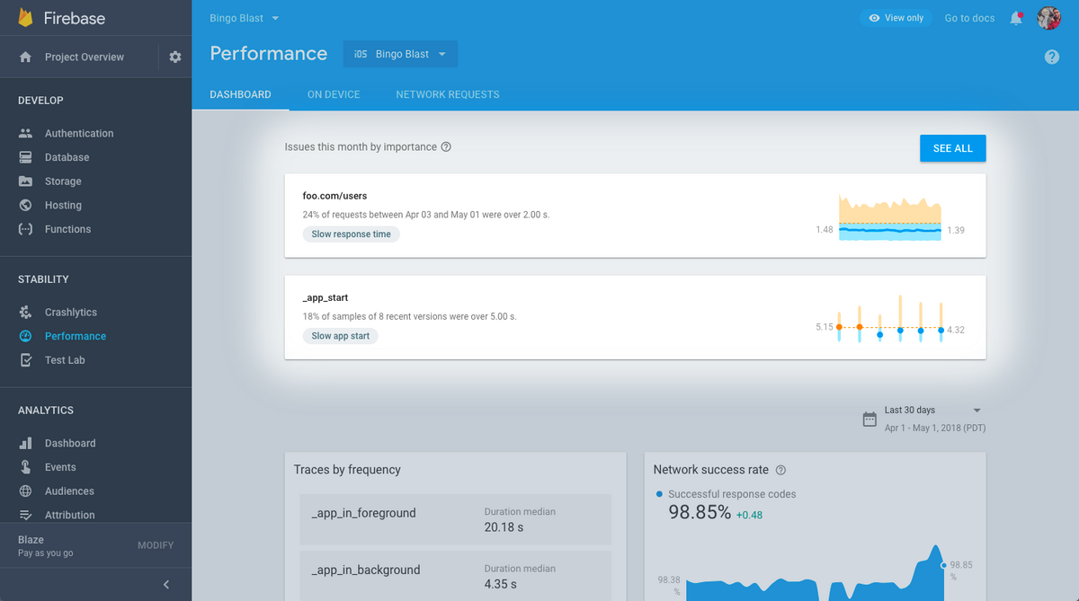Open the help question mark icon
1079x601 pixels.
click(x=1052, y=57)
